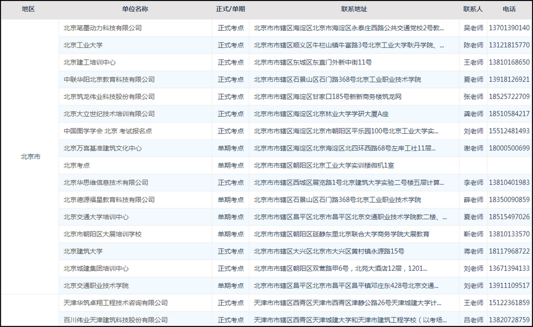This screenshot has height=327, width=533.
Task: Select contact 谢老师
Action: click(474, 148)
